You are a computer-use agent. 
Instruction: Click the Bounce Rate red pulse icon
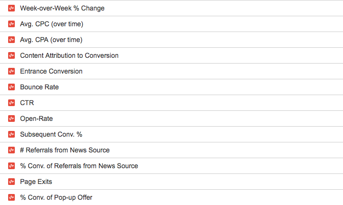point(11,87)
